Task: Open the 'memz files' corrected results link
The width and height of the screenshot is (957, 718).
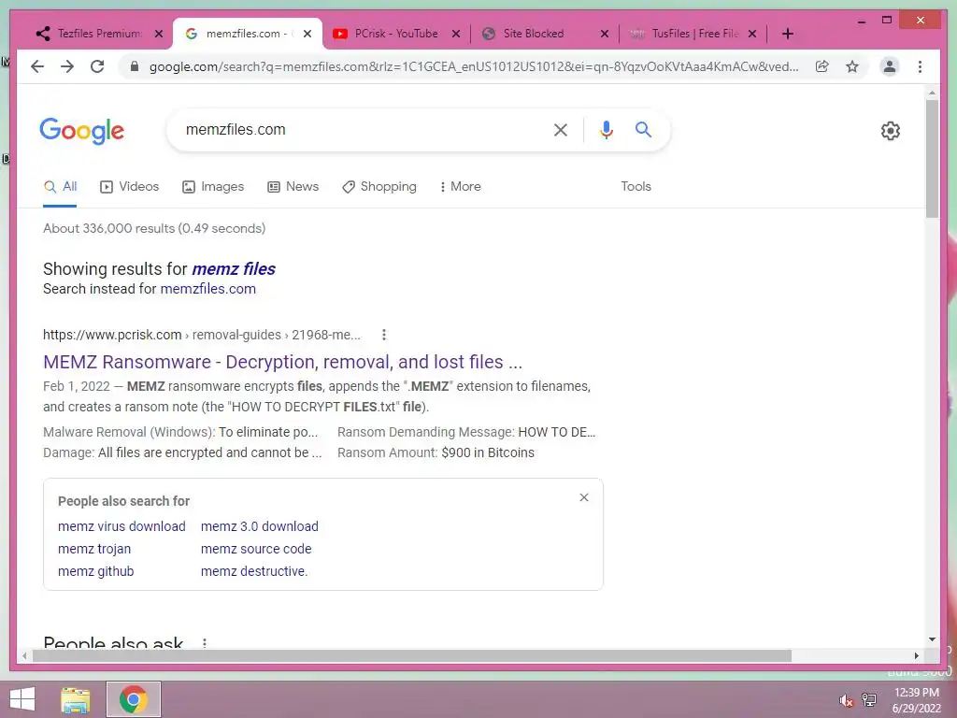Action: point(234,268)
